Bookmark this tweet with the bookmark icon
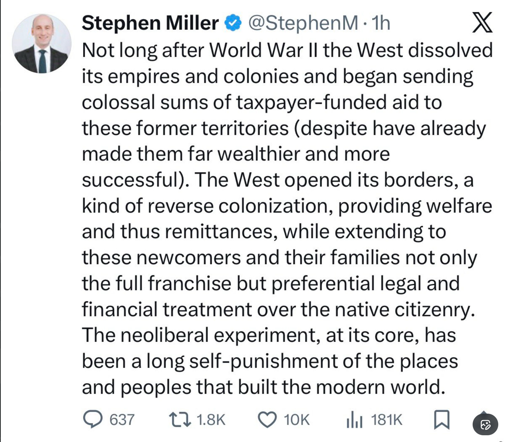Screen dimensions: 505x442 441,419
